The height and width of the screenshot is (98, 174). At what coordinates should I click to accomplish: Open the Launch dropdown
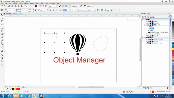tap(92, 6)
